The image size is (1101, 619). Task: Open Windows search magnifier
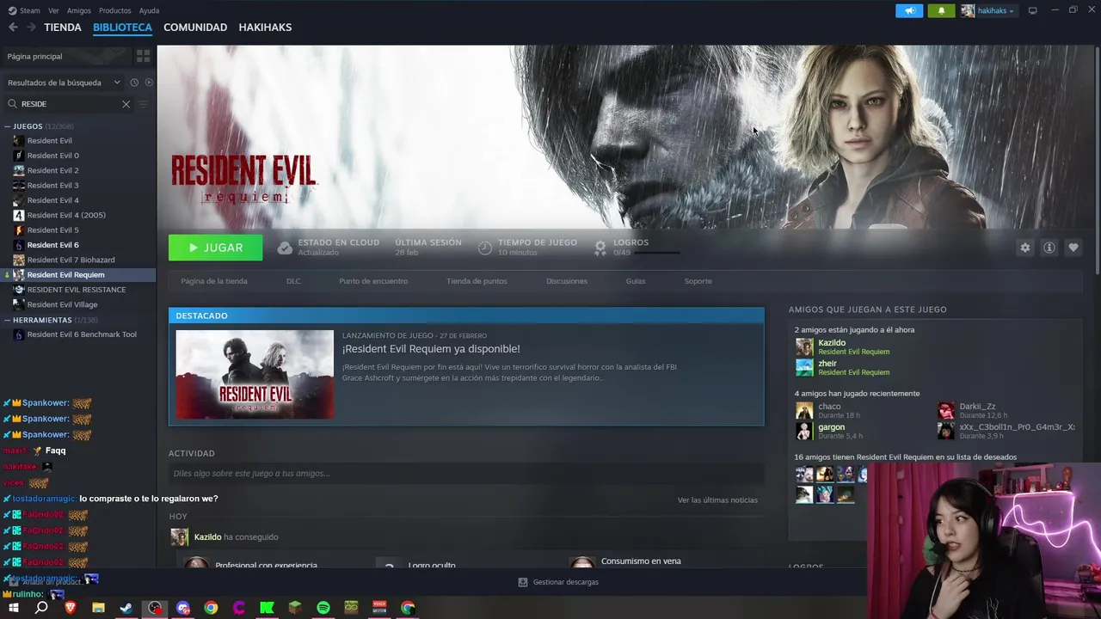pos(41,608)
